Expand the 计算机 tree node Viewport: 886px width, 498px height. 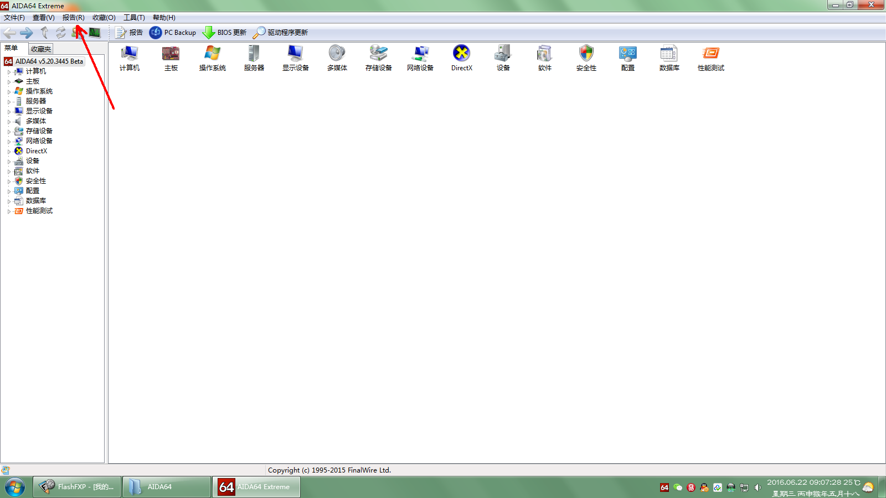tap(9, 72)
